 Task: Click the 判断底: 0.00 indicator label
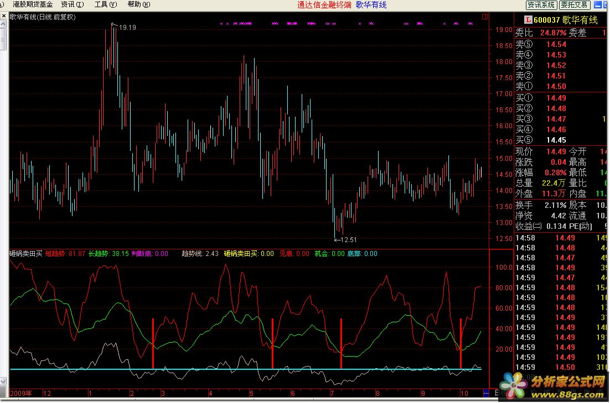coord(150,254)
